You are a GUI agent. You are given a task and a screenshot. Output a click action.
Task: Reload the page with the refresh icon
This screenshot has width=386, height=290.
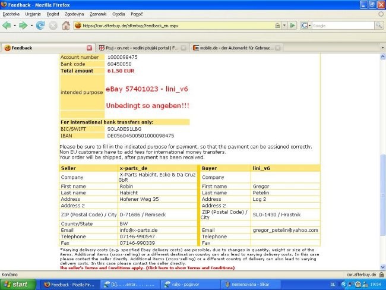click(40, 25)
